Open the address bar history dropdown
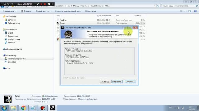Image resolution: width=199 pixels, height=111 pixels. (x=155, y=6)
